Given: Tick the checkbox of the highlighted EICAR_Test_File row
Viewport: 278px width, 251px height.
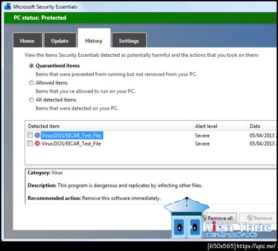Looking at the screenshot, I should pyautogui.click(x=30, y=135).
